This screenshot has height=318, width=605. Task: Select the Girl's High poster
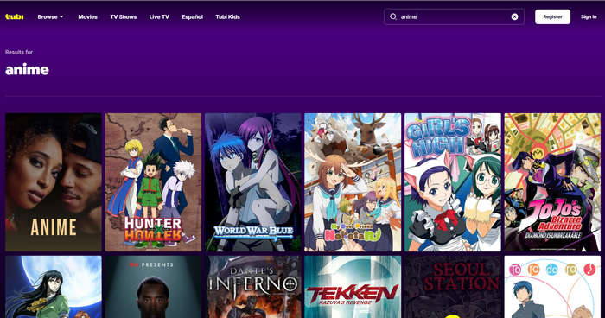pyautogui.click(x=453, y=182)
